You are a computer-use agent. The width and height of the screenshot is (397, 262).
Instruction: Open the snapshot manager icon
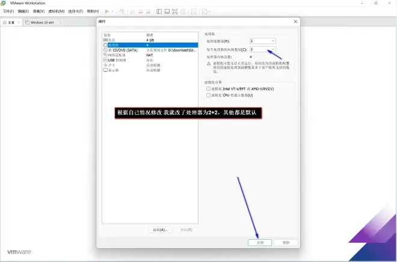click(149, 11)
